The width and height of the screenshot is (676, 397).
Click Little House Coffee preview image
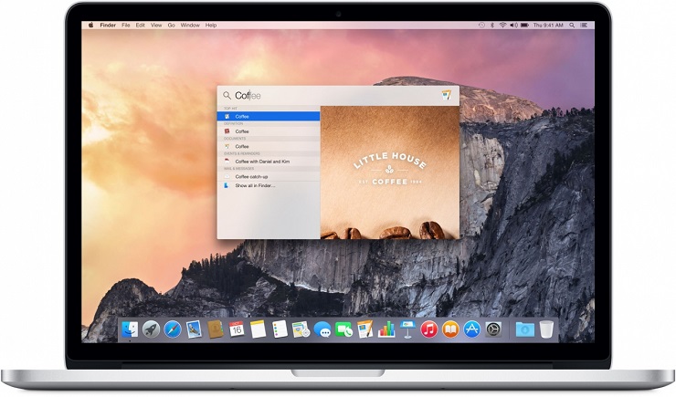[390, 172]
